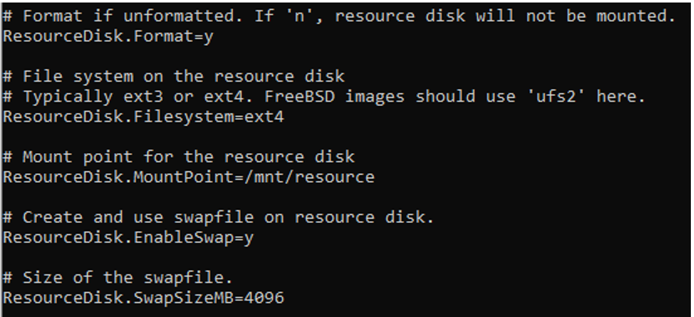Place cursor on ResourceDisk.SwapSizeMB setting name
694x317 pixels.
click(x=118, y=298)
